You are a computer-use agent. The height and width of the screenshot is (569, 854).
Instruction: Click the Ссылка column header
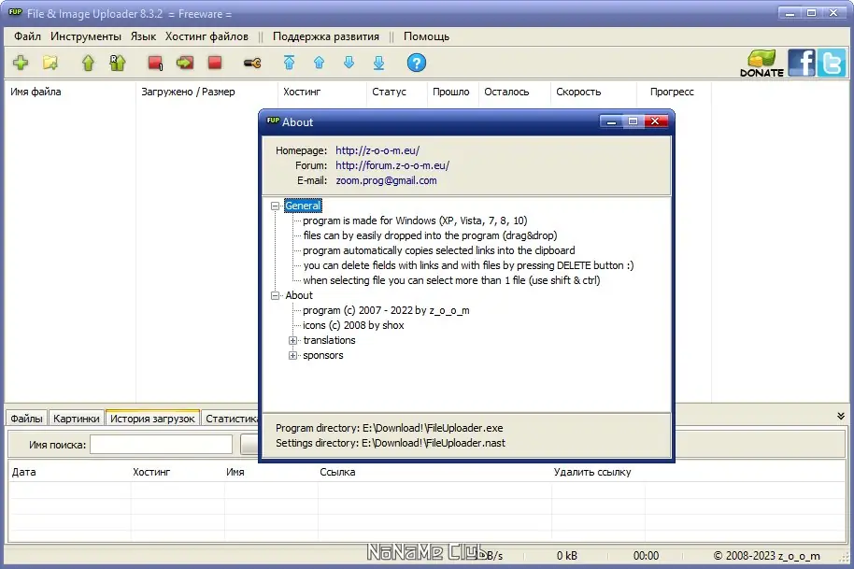[434, 472]
